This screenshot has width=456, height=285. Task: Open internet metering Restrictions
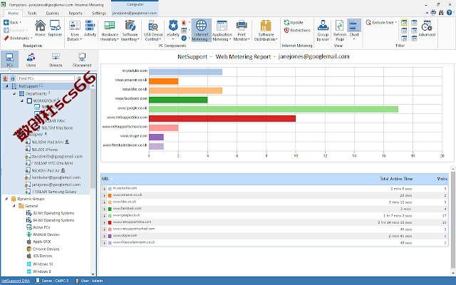point(297,30)
